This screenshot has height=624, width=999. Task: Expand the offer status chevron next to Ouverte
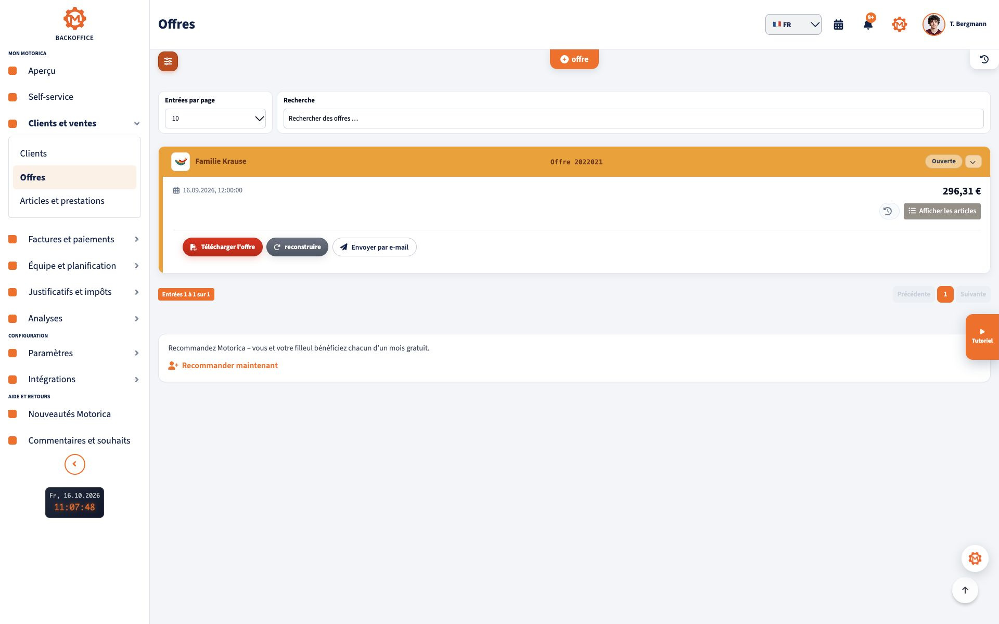[x=973, y=162]
